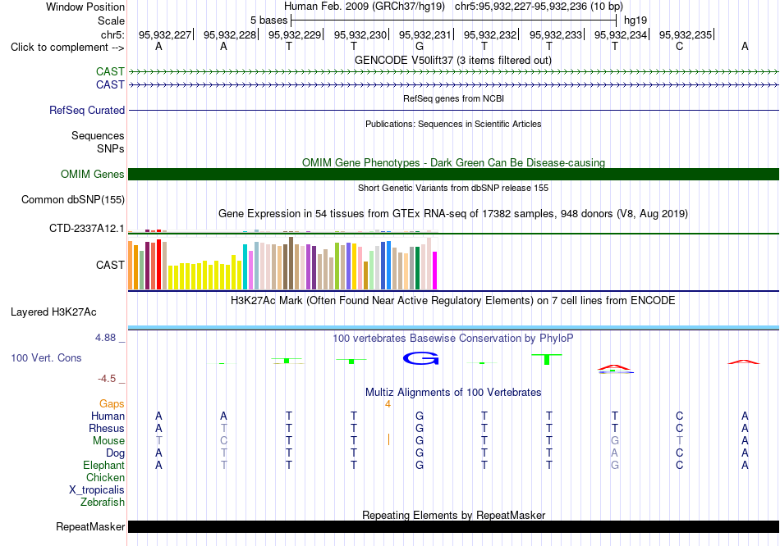The width and height of the screenshot is (780, 546).
Task: Click the 'Click to complement -->' label
Action: tap(67, 48)
